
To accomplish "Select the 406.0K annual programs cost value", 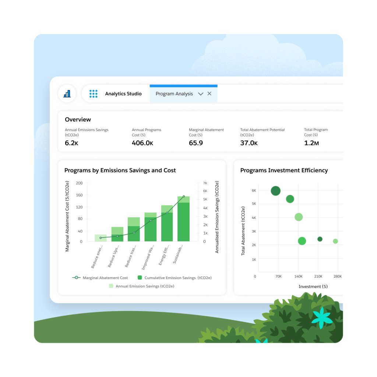I will click(142, 143).
